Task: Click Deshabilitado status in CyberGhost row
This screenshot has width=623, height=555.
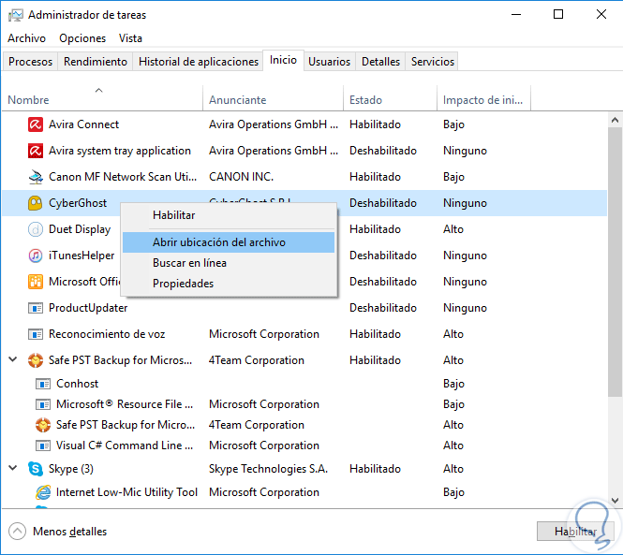Action: click(383, 203)
